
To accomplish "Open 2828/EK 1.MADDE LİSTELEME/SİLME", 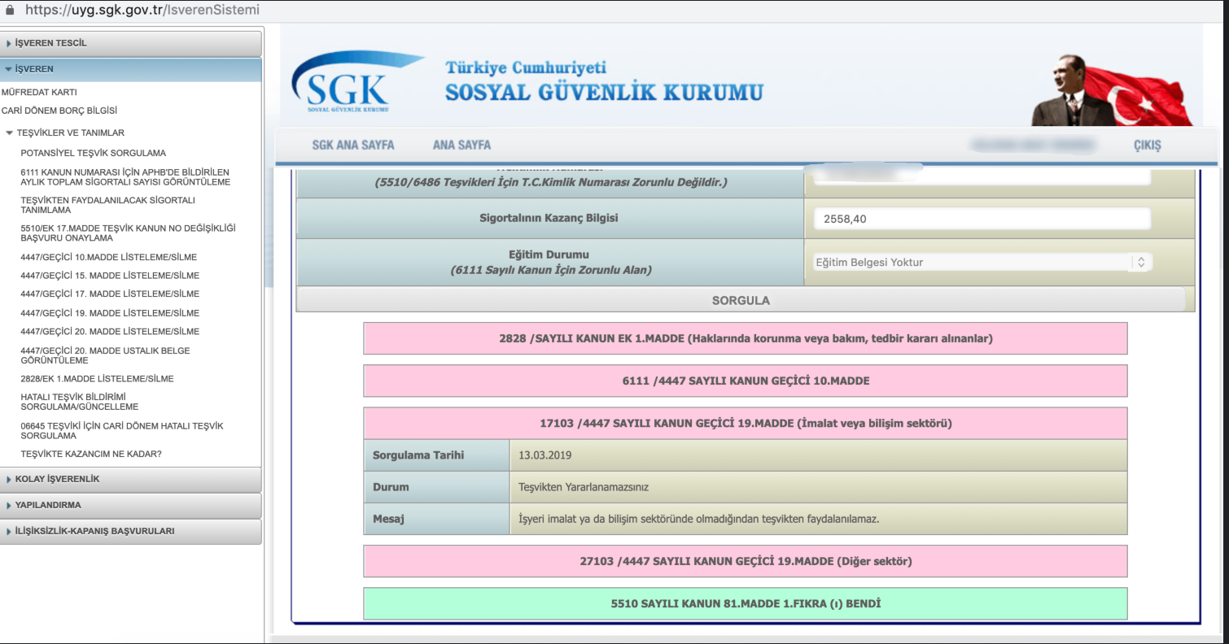I will 97,379.
